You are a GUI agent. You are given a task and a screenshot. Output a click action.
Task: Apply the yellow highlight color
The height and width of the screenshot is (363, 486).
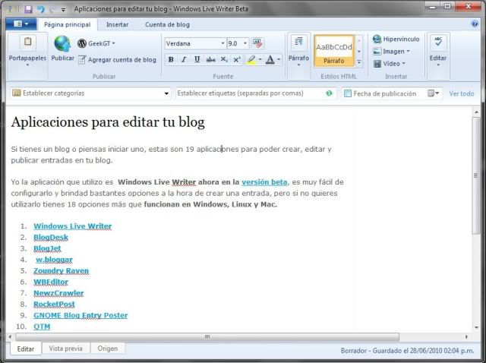(251, 59)
